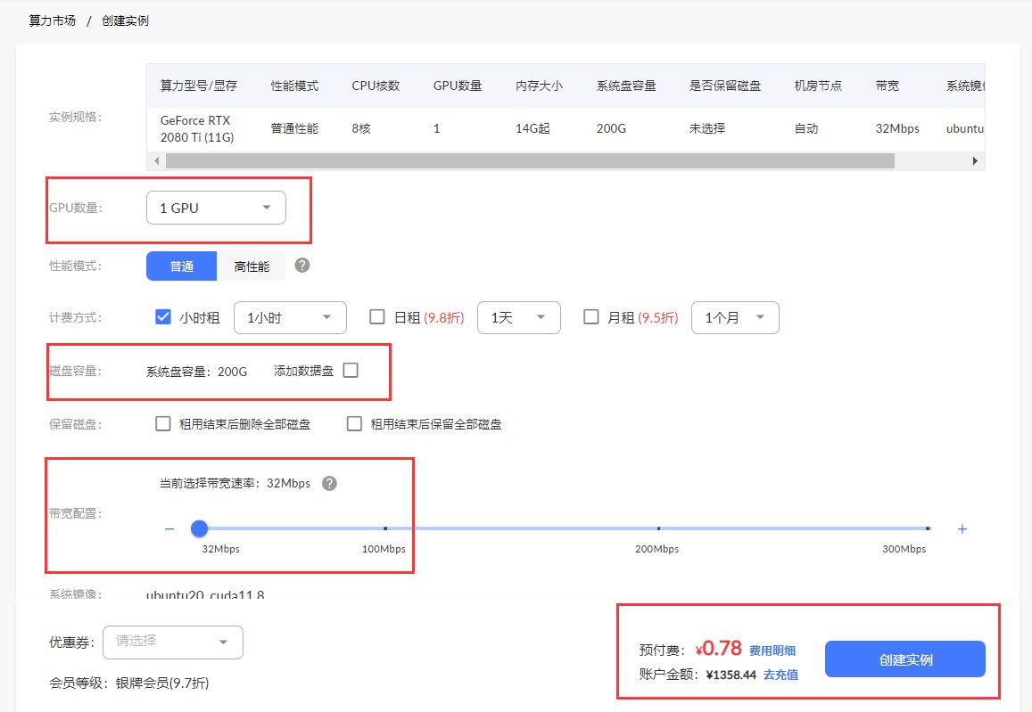Viewport: 1032px width, 712px height.
Task: Go to 算力市场 breadcrumb
Action: pyautogui.click(x=52, y=21)
